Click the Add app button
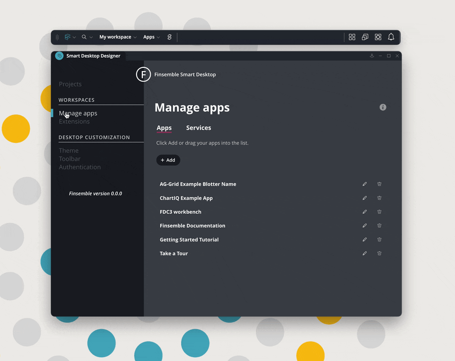This screenshot has height=361, width=455. (x=168, y=160)
